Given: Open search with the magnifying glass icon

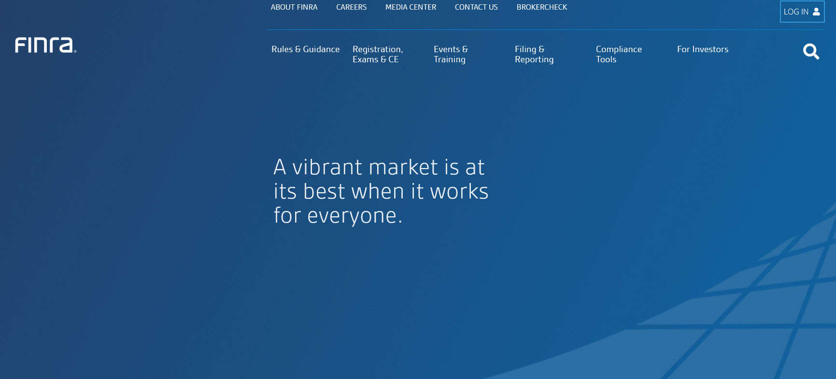Looking at the screenshot, I should pyautogui.click(x=811, y=51).
